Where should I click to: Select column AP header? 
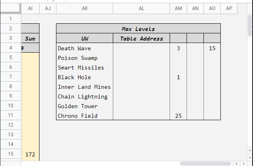229,8
